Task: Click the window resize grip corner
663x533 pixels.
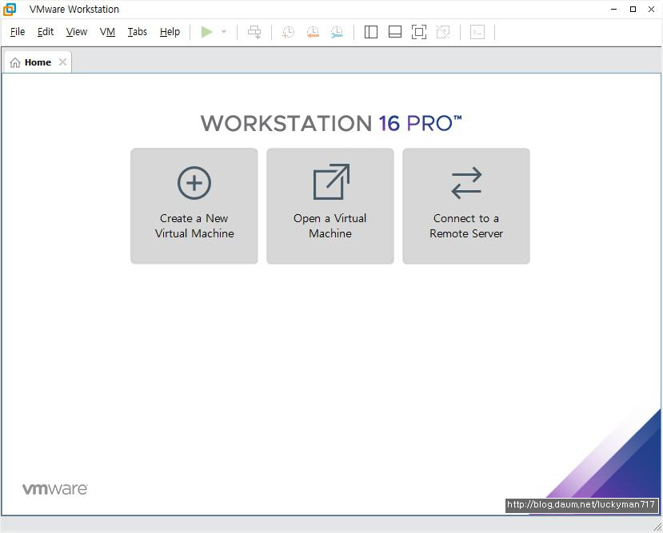Action: point(657,527)
